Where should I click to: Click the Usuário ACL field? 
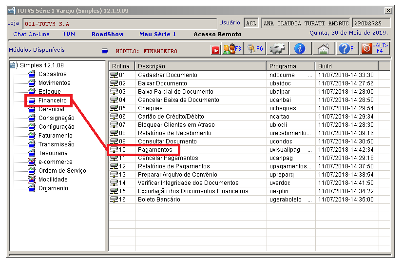(x=251, y=23)
